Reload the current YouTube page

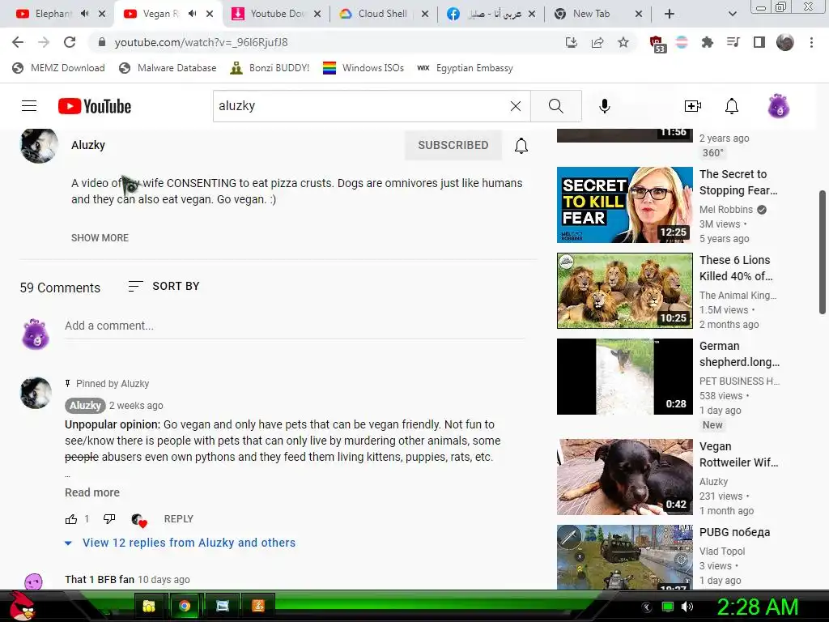[x=70, y=42]
